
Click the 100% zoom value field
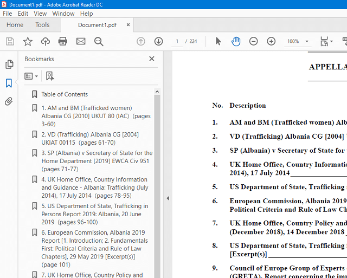tap(293, 41)
